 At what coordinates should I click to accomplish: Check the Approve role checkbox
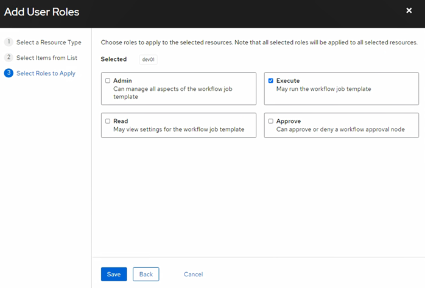[270, 121]
